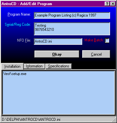This screenshot has width=117, height=123.
Task: Click the NFO File label
Action: (24, 40)
